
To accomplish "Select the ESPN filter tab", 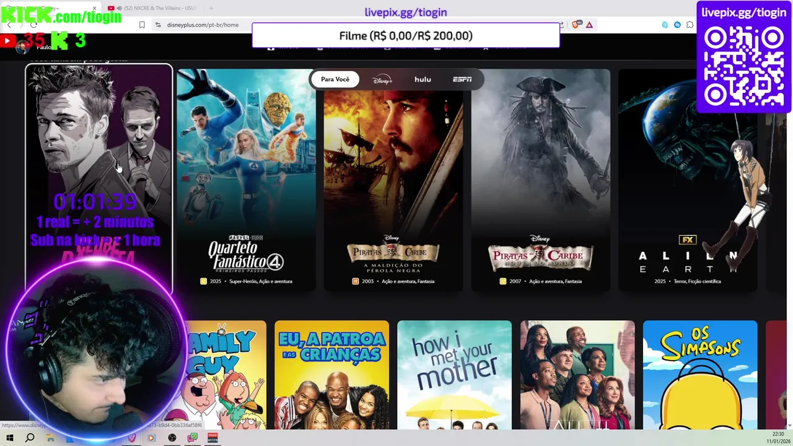I will (462, 79).
